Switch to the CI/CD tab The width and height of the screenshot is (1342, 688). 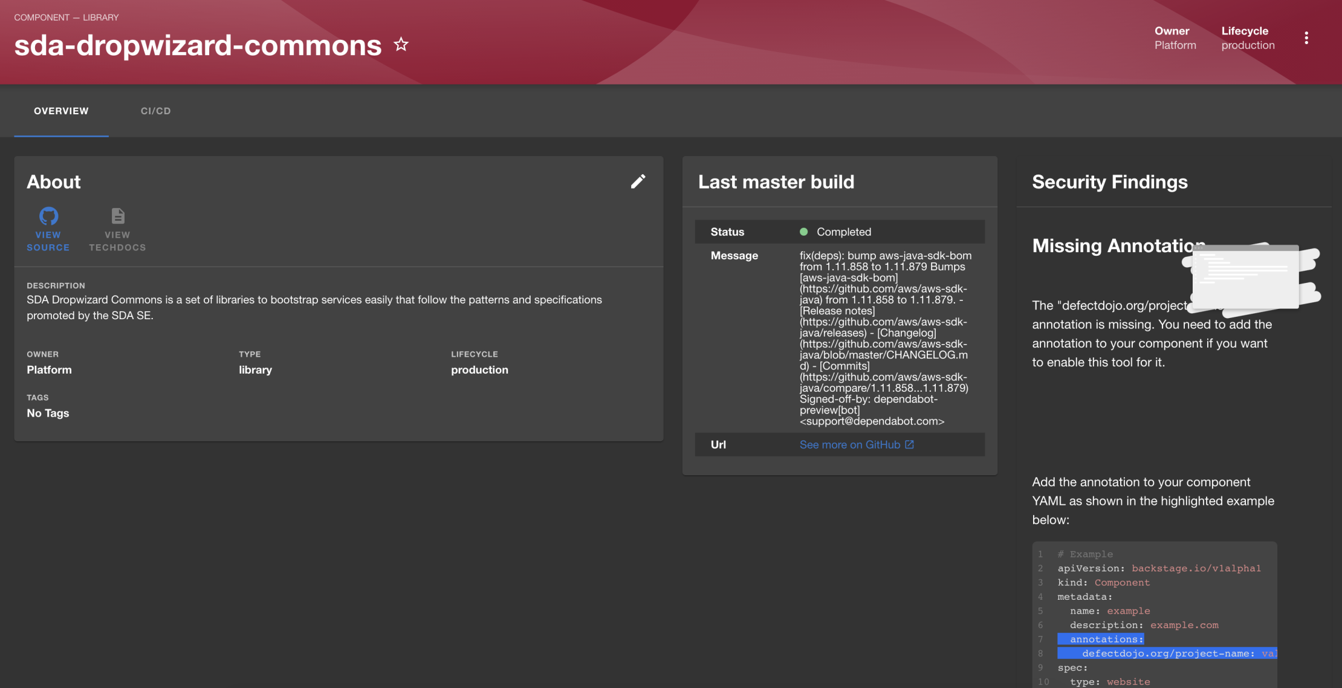pyautogui.click(x=156, y=111)
